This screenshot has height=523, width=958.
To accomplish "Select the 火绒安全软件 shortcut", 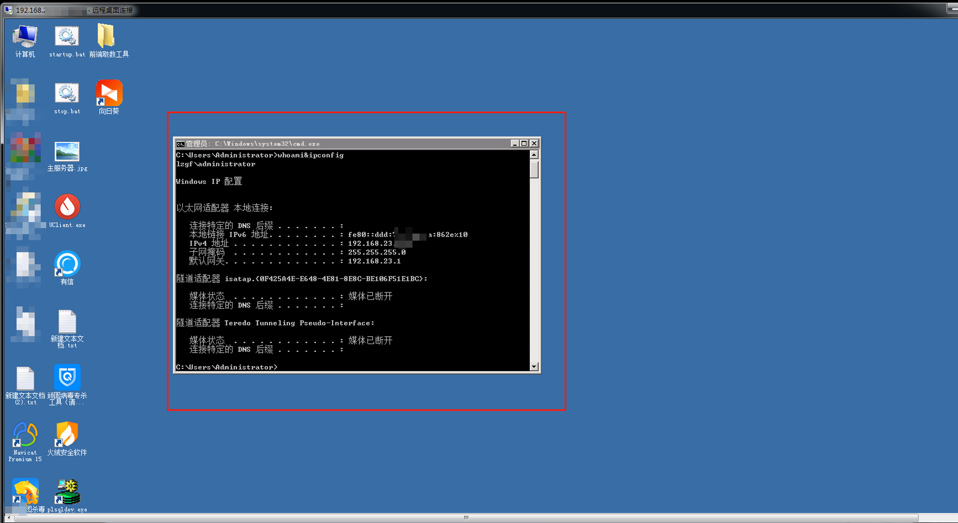I will (x=67, y=436).
